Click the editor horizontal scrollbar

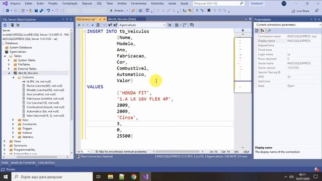[177, 152]
